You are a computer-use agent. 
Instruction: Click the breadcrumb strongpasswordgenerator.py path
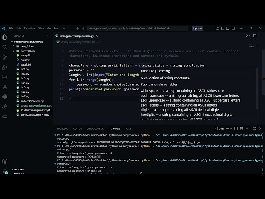click(x=78, y=42)
